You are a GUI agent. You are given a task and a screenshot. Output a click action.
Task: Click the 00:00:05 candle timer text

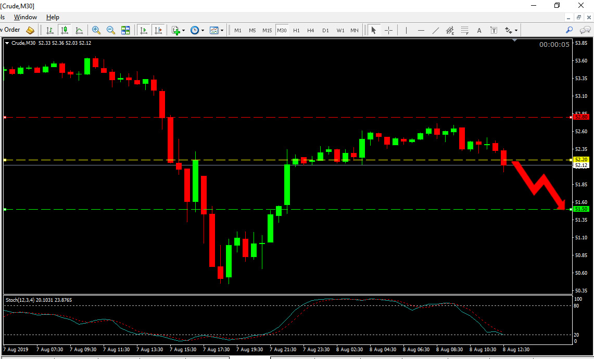click(x=554, y=45)
